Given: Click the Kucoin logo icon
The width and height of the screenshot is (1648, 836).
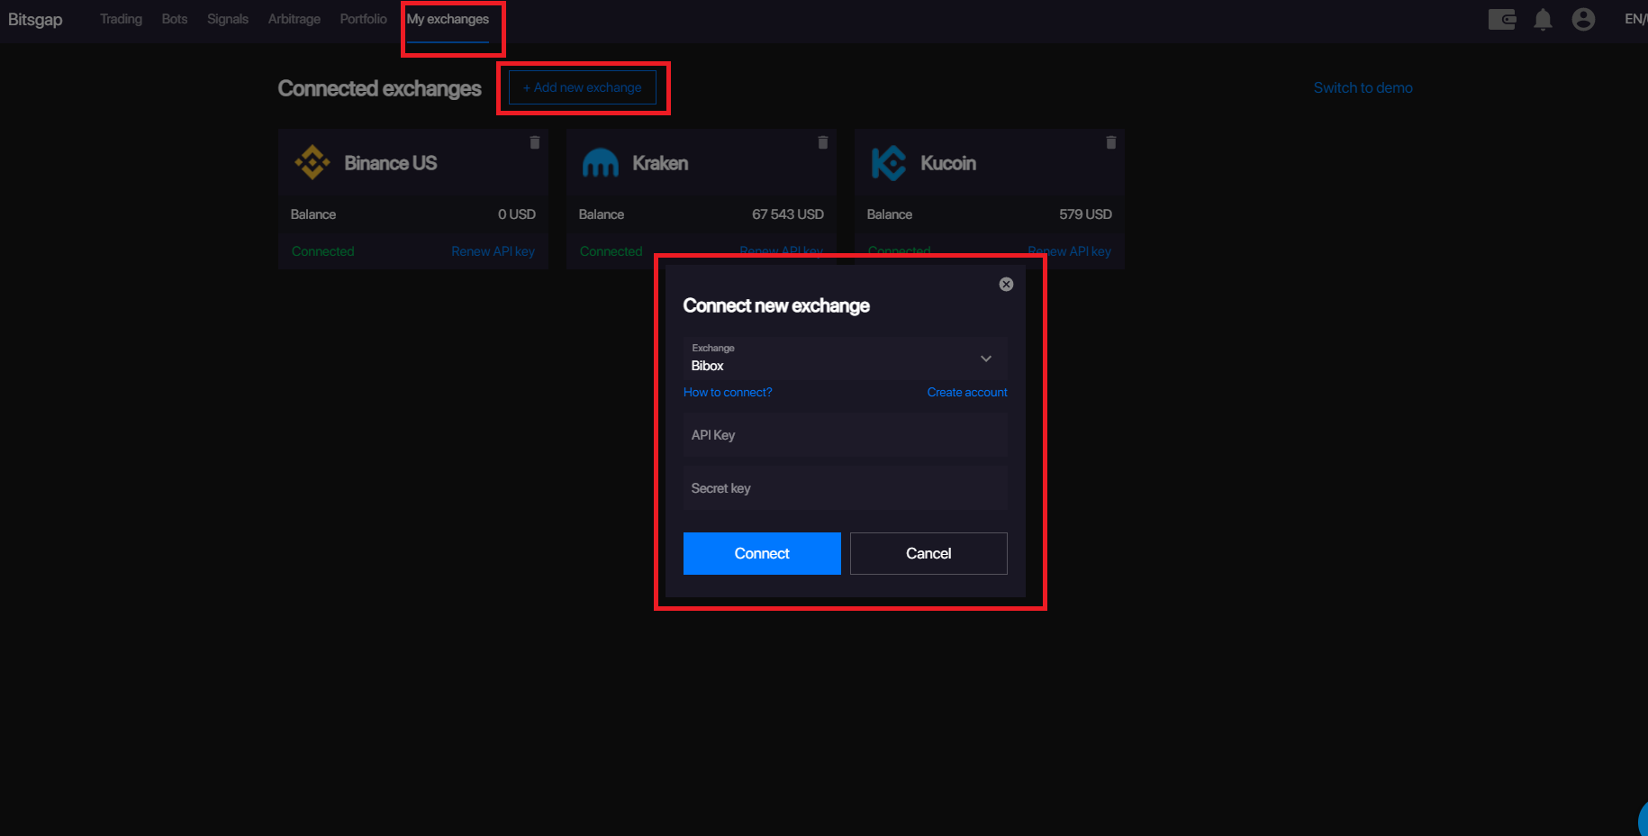Looking at the screenshot, I should tap(888, 163).
